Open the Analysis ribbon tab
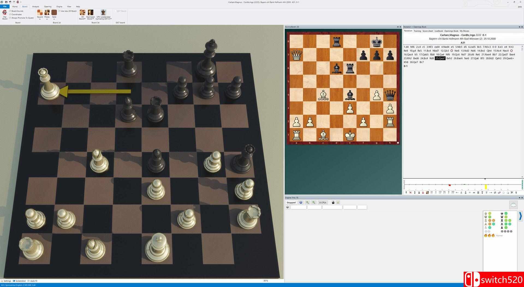524x287 pixels. (x=35, y=7)
